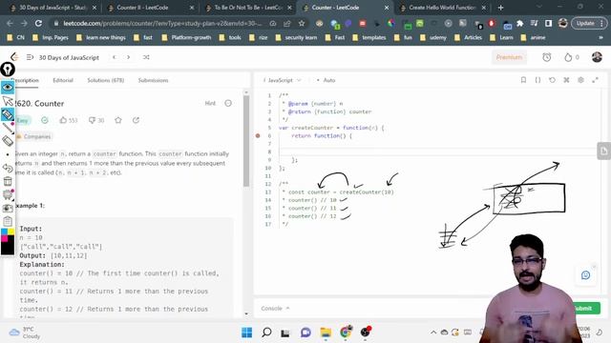Open taskbar Search
This screenshot has height=343, width=611.
click(x=266, y=333)
